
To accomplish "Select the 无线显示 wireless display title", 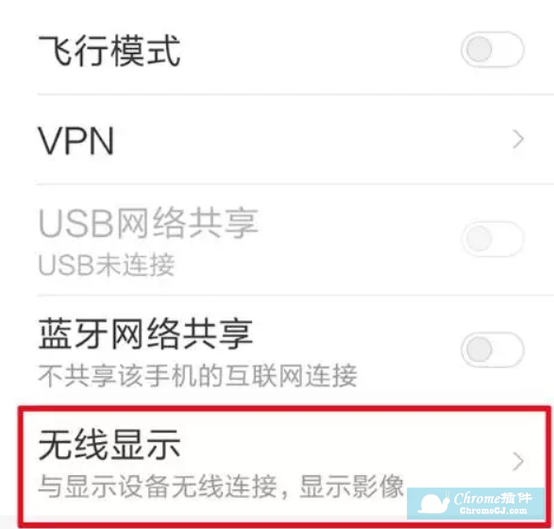I will pos(109,445).
